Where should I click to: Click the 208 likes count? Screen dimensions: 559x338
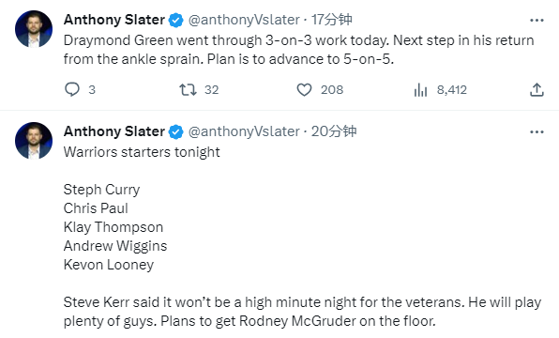pyautogui.click(x=332, y=89)
